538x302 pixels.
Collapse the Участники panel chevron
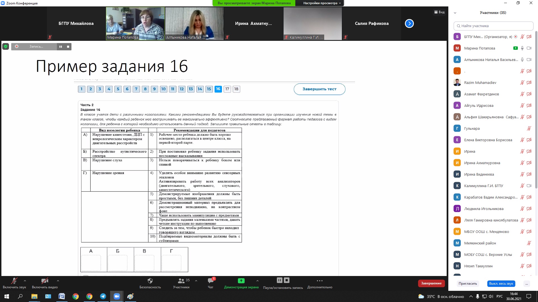(x=455, y=13)
